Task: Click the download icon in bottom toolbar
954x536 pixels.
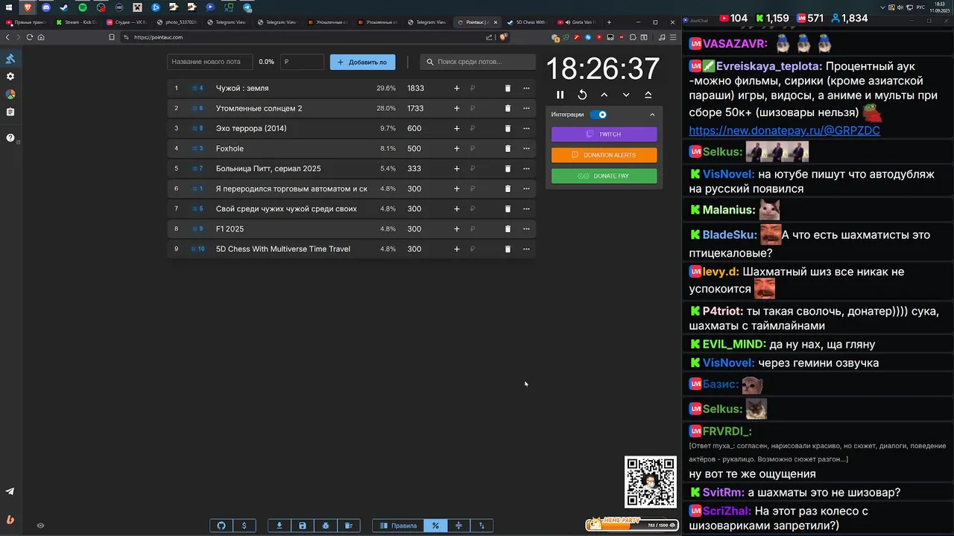Action: pos(279,526)
